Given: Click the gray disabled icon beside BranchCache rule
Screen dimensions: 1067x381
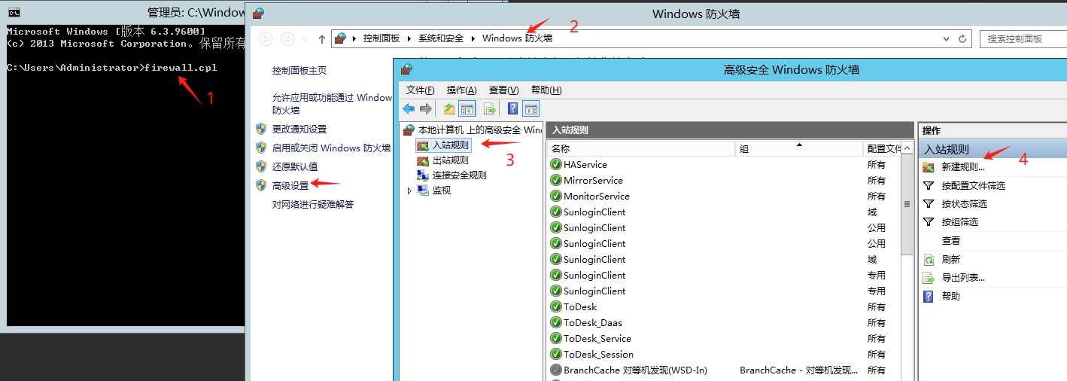Looking at the screenshot, I should tap(556, 370).
